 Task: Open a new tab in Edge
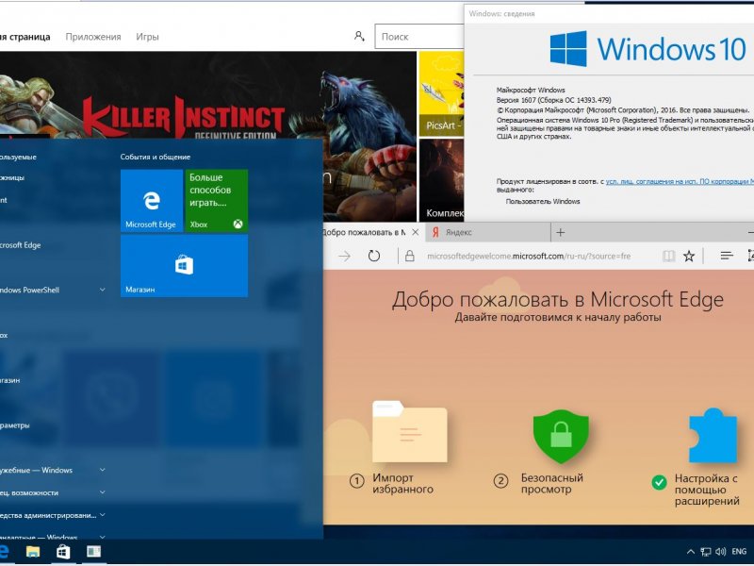point(560,232)
